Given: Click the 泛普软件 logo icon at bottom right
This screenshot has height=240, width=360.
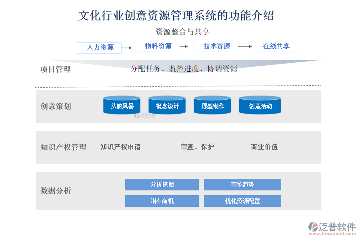Looking at the screenshot, I should 312,227.
